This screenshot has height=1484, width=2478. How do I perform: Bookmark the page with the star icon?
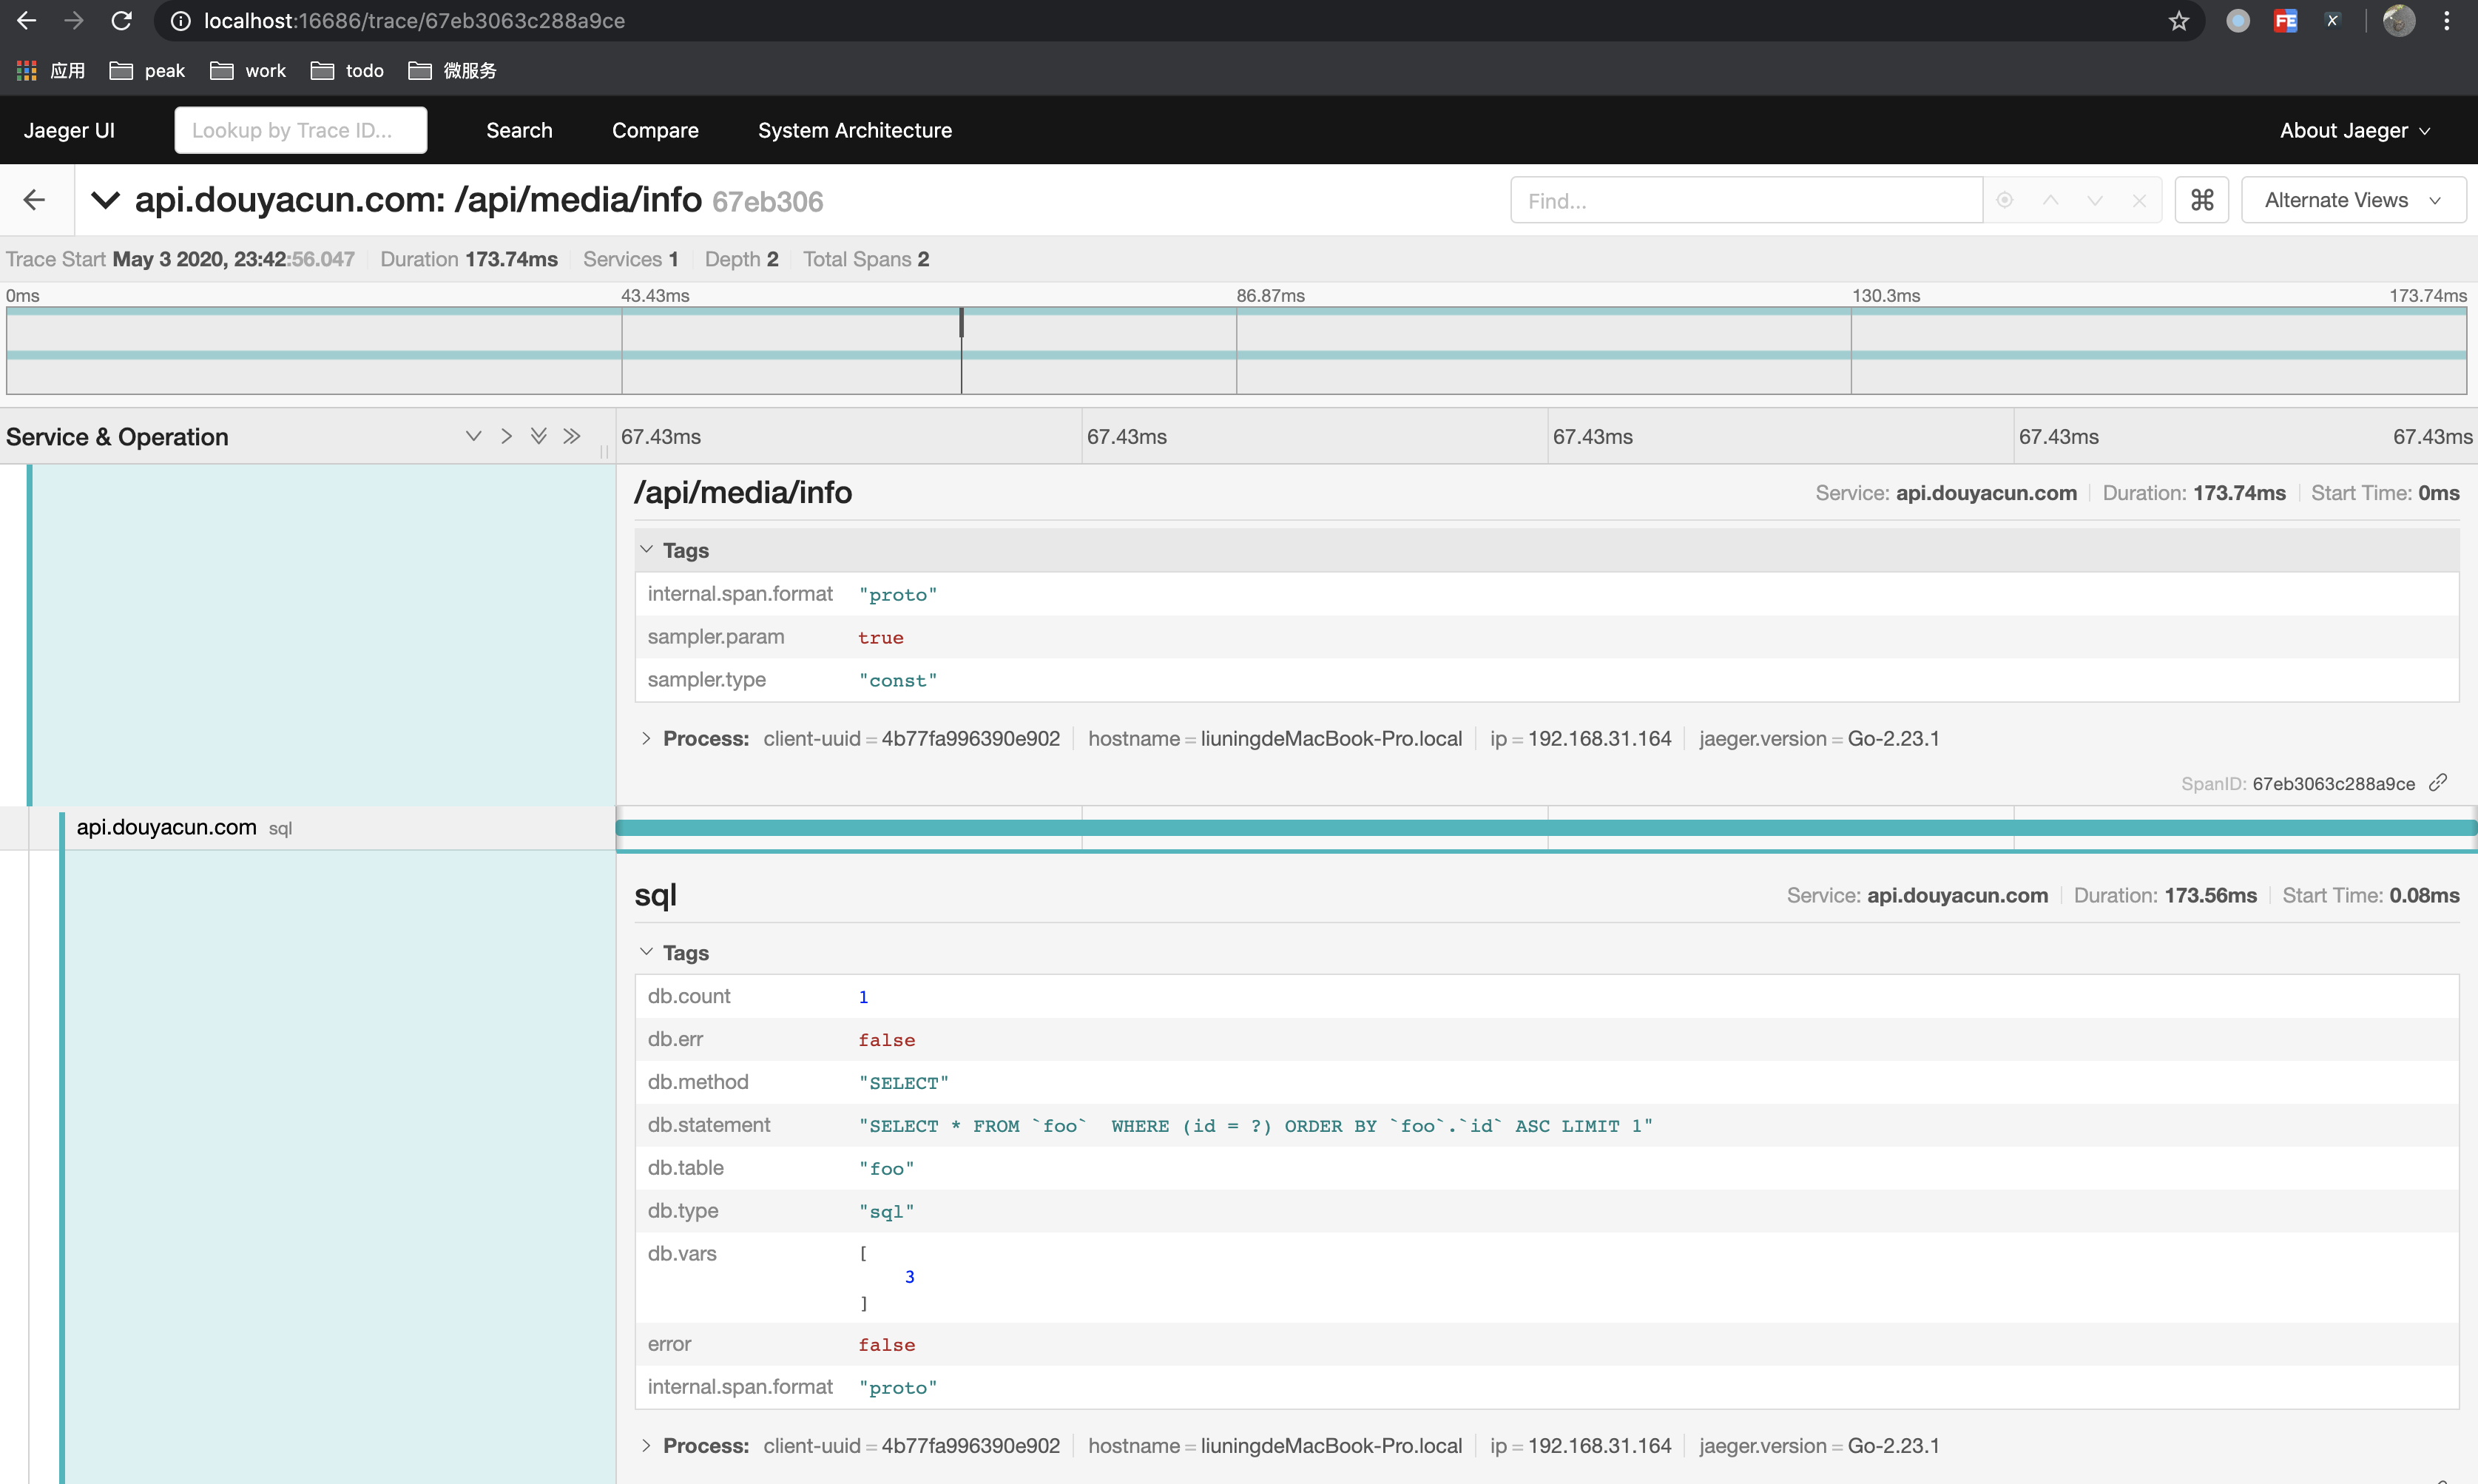2178,21
